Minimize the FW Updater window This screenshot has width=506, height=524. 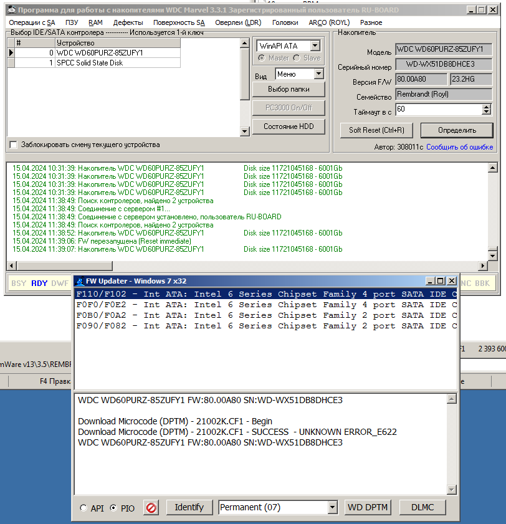[430, 282]
